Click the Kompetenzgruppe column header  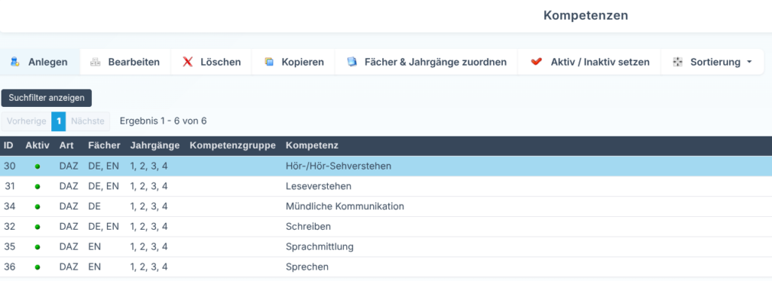pyautogui.click(x=233, y=145)
